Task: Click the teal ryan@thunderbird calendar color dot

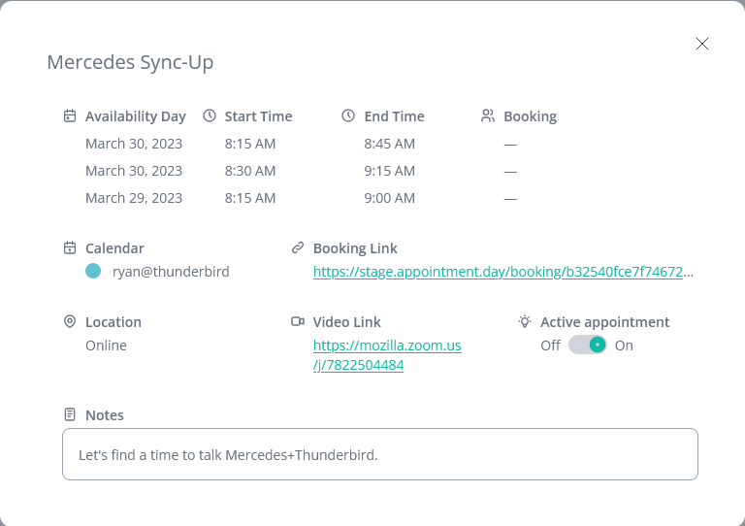Action: pyautogui.click(x=93, y=272)
